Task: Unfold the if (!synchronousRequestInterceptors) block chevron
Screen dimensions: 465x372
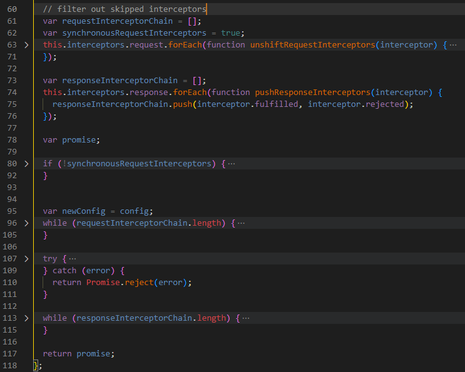Action: pos(26,164)
